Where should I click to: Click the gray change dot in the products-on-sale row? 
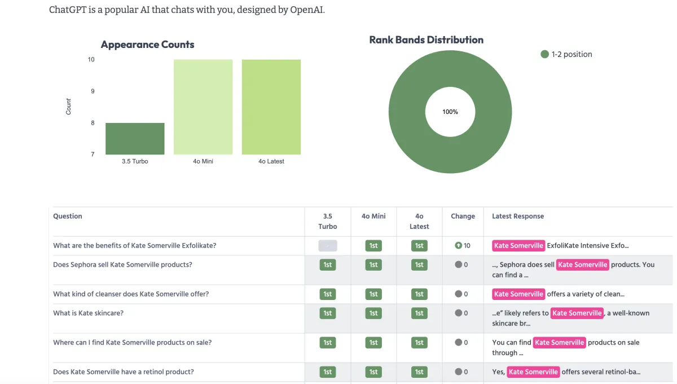pyautogui.click(x=459, y=342)
